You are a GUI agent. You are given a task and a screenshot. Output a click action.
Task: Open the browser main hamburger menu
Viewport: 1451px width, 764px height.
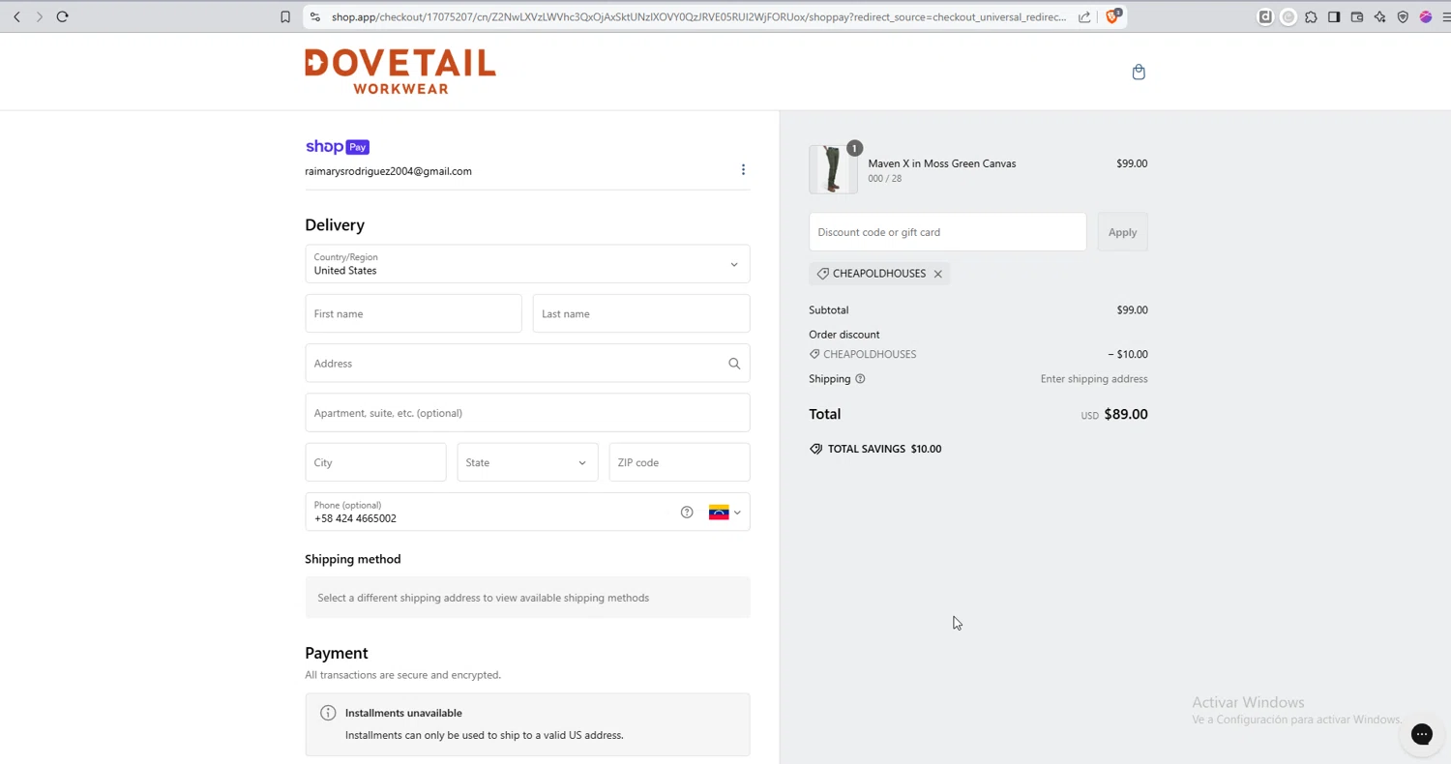(1446, 16)
